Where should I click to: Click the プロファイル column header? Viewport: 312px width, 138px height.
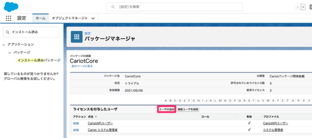[271, 117]
